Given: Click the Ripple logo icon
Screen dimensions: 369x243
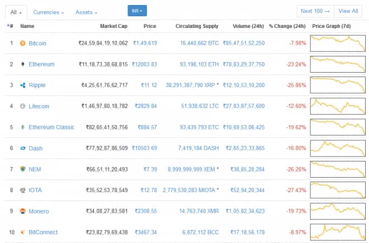Looking at the screenshot, I should coord(23,85).
